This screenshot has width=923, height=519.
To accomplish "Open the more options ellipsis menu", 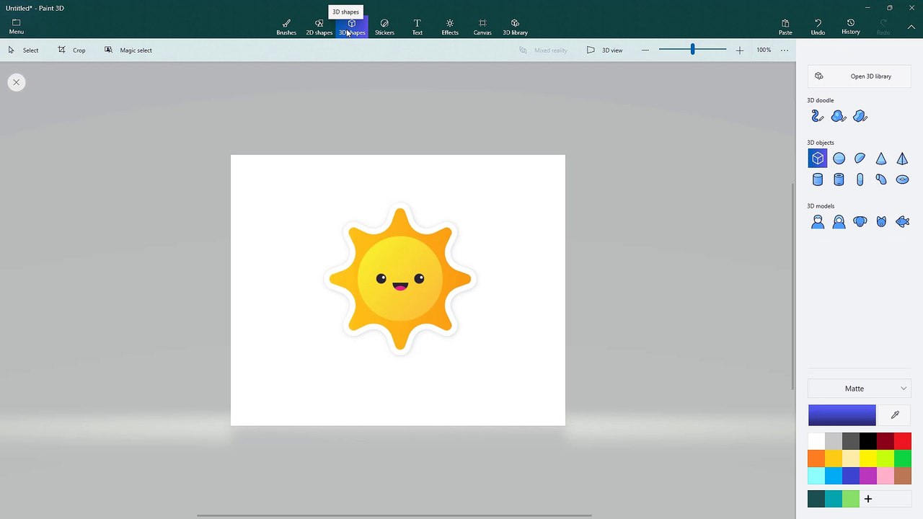I will 785,50.
